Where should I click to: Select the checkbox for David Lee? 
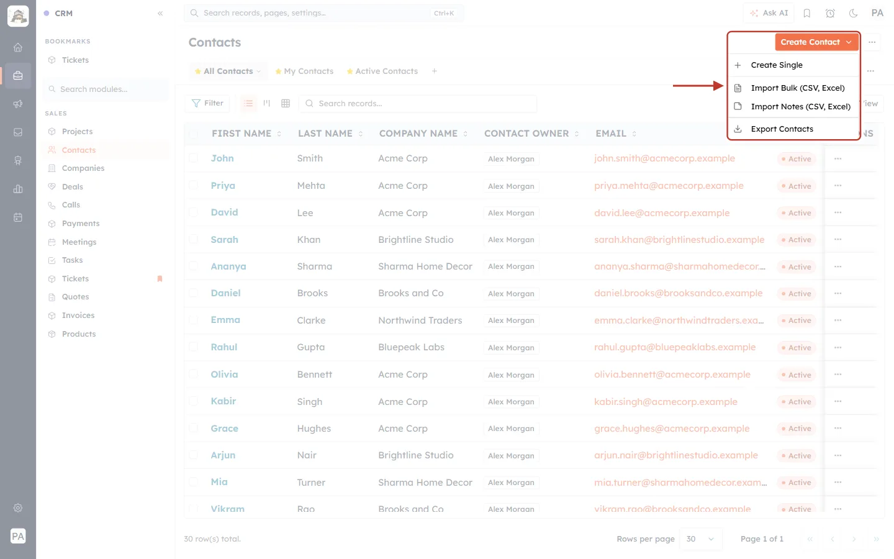tap(193, 212)
